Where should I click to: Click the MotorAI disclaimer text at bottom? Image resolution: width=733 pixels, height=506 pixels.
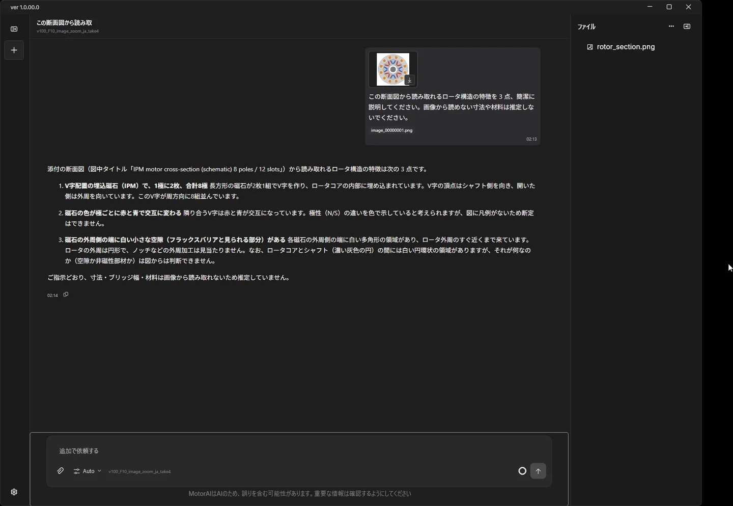[x=299, y=494]
